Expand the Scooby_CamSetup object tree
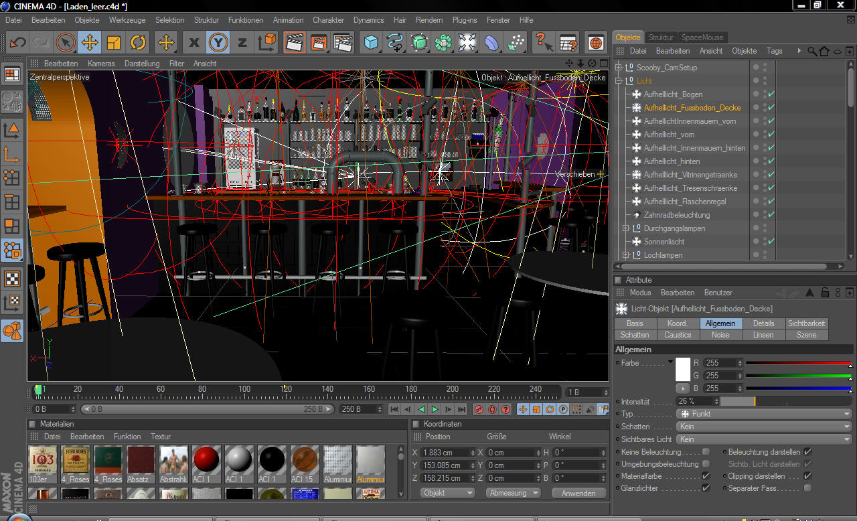 pos(619,68)
